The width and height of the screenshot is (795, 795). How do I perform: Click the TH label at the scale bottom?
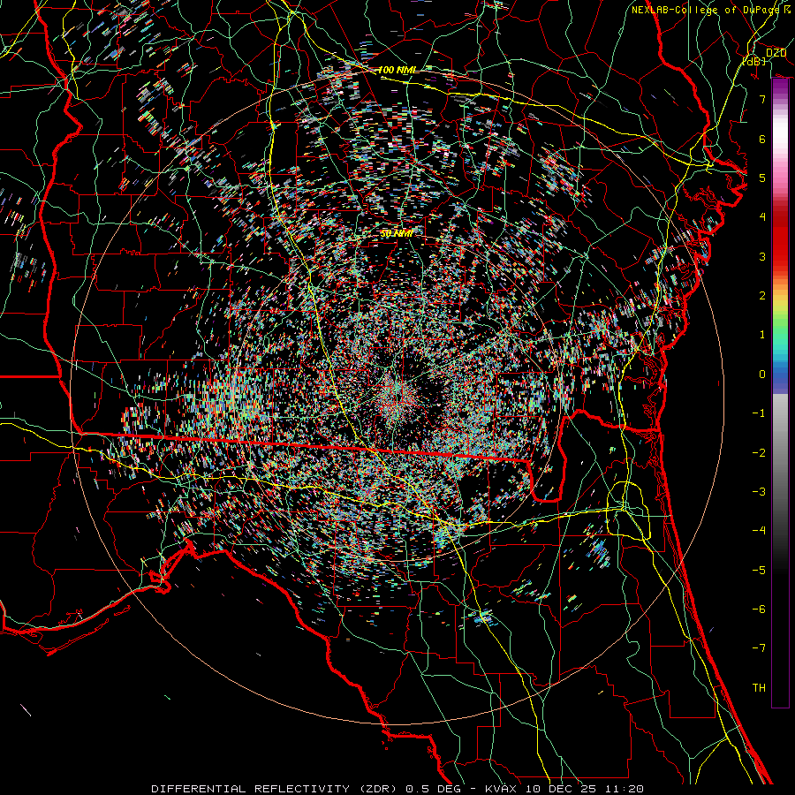pyautogui.click(x=759, y=688)
